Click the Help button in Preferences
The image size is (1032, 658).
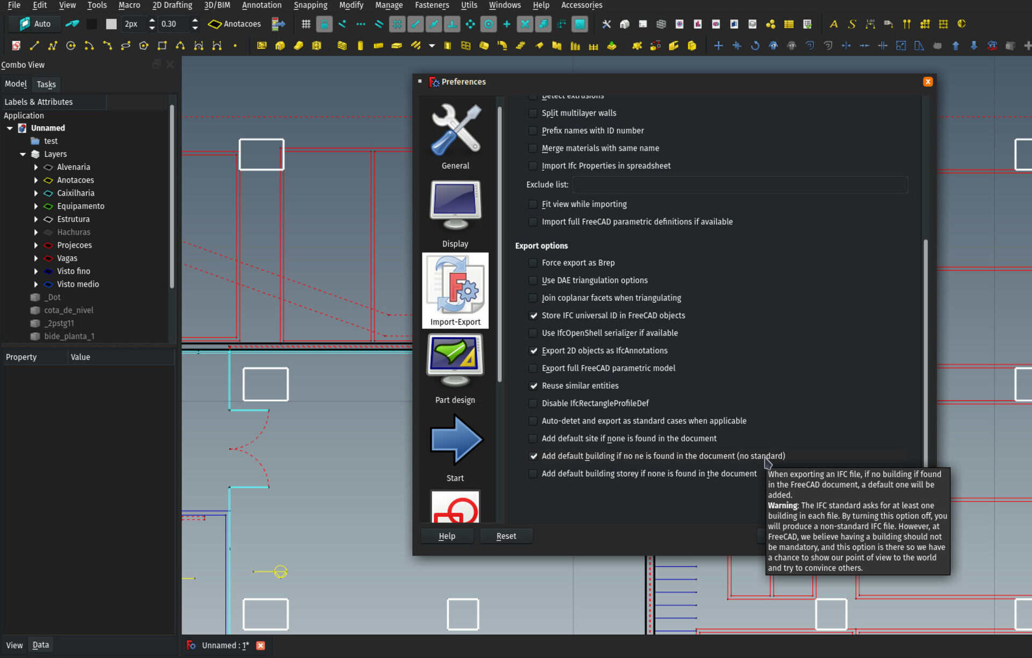pyautogui.click(x=447, y=536)
